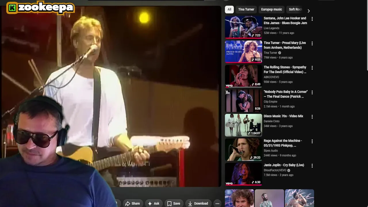Open options menu for Rage Against the Machine video
Image resolution: width=368 pixels, height=207 pixels.
[312, 141]
